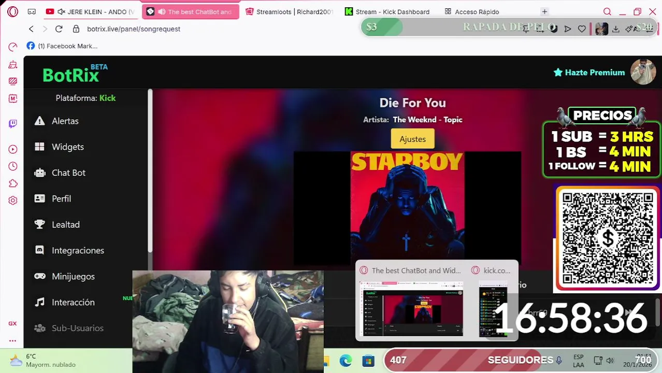The image size is (662, 373).
Task: Open Alertas in BotRix sidebar
Action: pos(65,121)
